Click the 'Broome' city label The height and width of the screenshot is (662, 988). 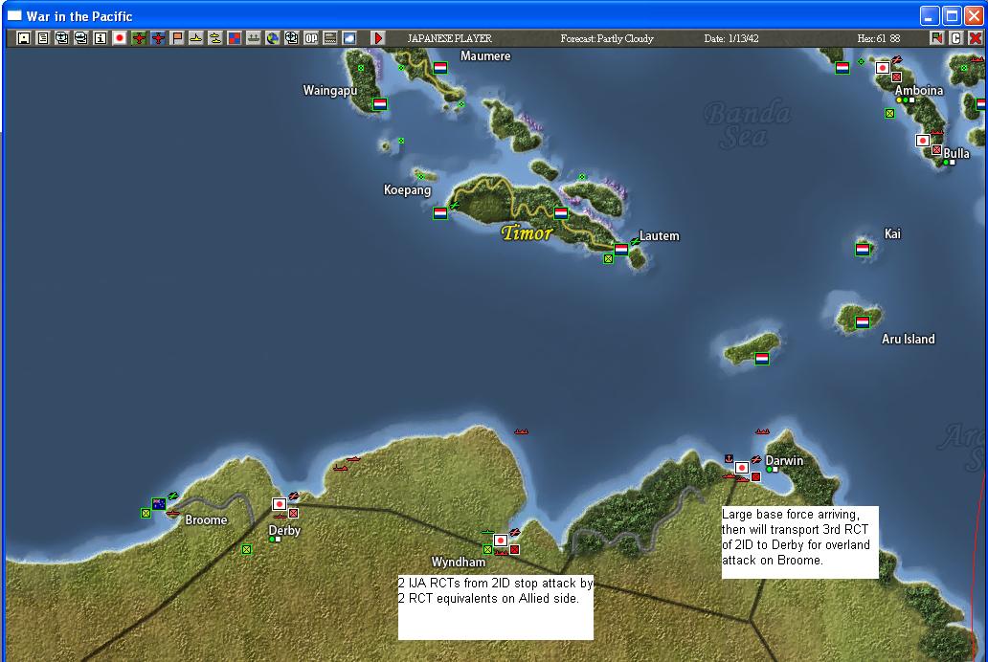(206, 519)
